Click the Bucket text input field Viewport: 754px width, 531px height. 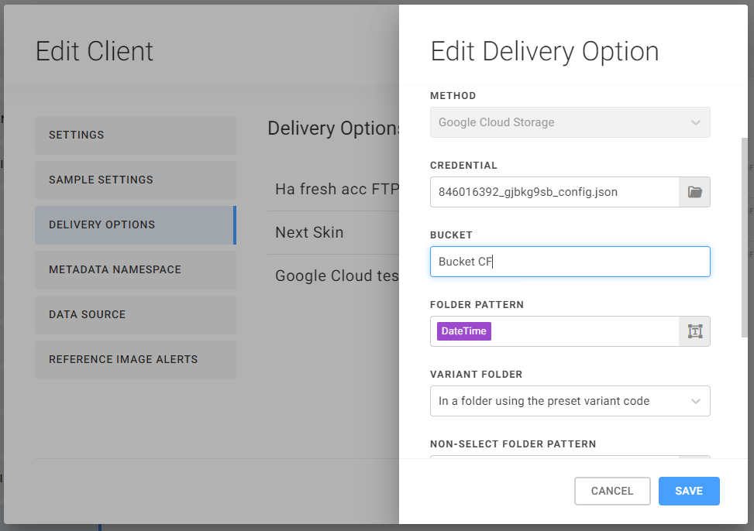[570, 262]
